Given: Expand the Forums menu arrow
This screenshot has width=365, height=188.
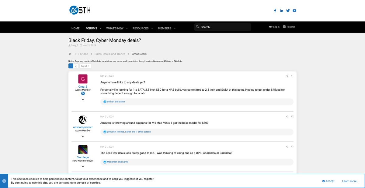Looking at the screenshot, I should pyautogui.click(x=100, y=29).
